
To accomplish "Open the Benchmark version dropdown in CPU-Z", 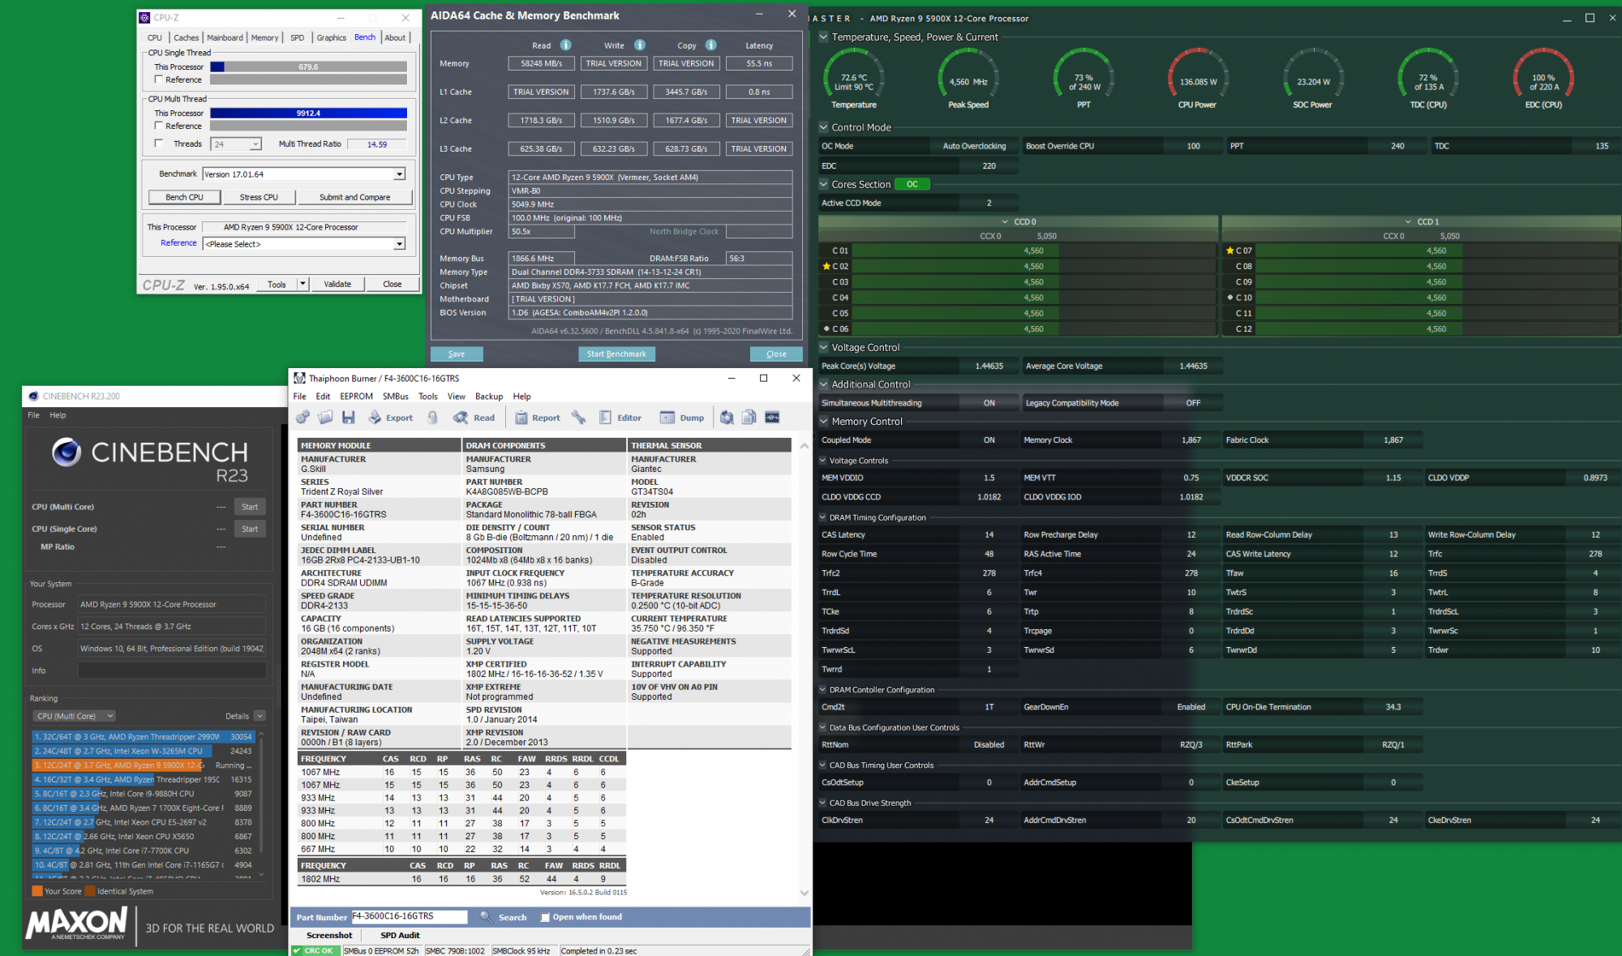I will (399, 174).
